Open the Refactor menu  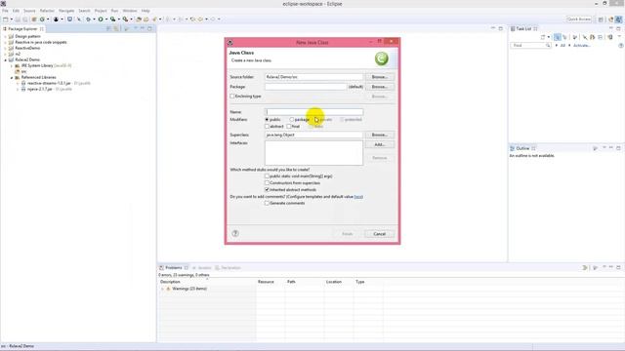coord(47,11)
